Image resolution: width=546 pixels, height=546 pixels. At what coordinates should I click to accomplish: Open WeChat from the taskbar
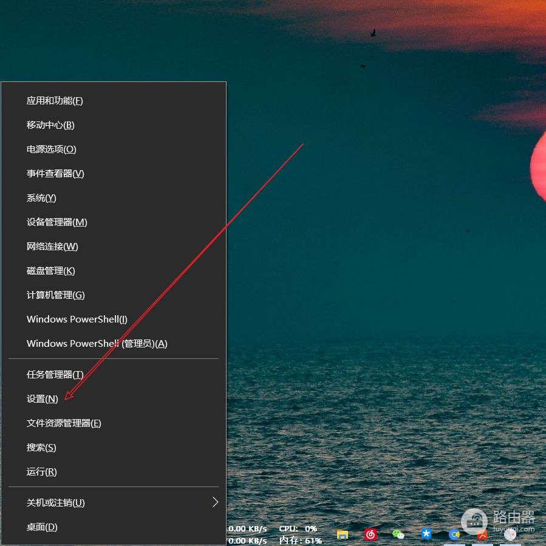(x=398, y=534)
